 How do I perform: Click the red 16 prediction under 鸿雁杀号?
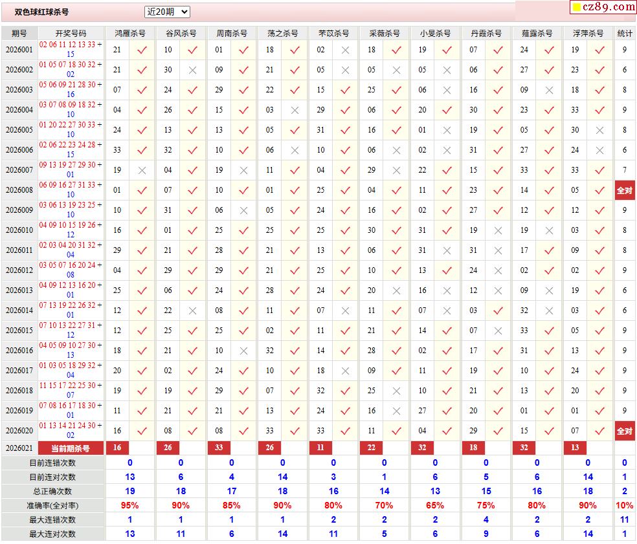pyautogui.click(x=117, y=448)
